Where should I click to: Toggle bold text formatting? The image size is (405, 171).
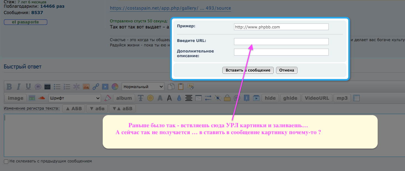pyautogui.click(x=9, y=87)
